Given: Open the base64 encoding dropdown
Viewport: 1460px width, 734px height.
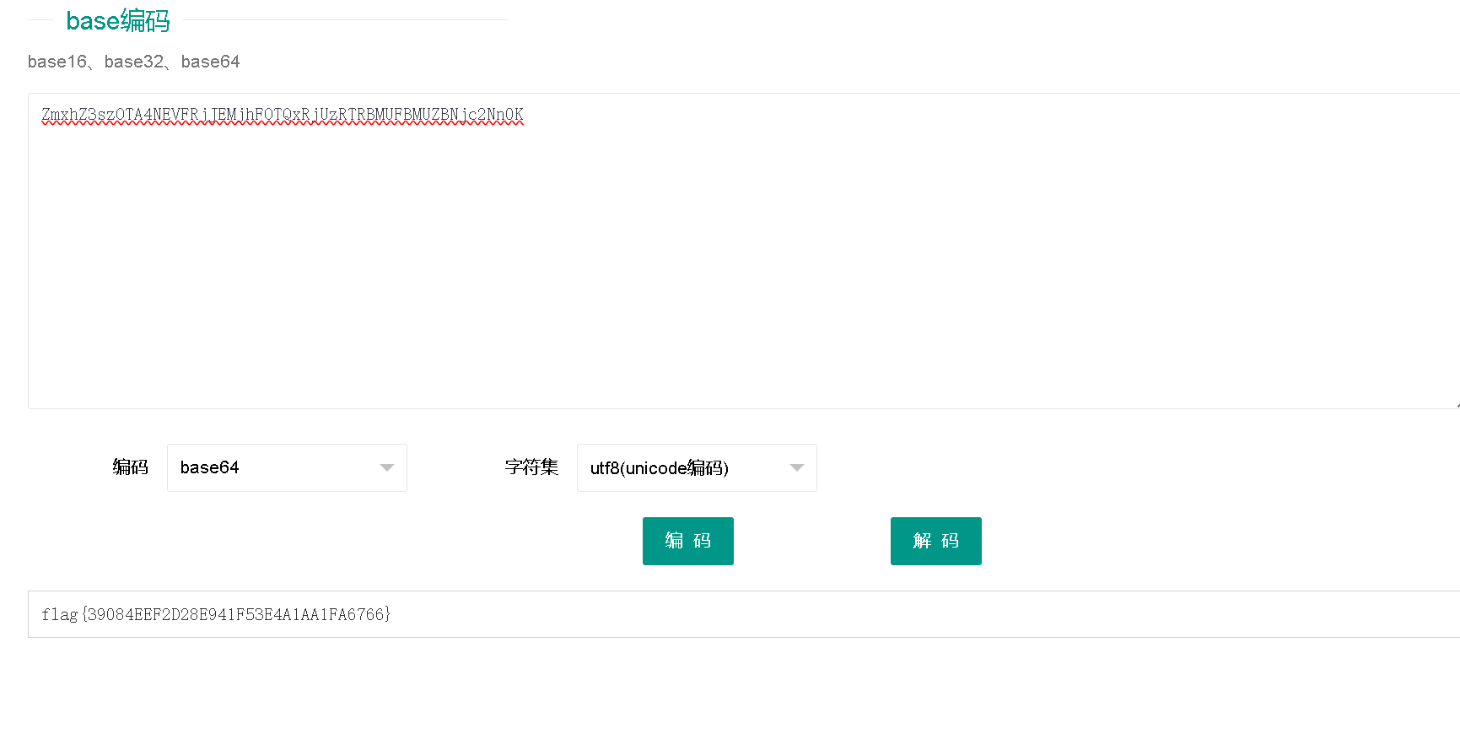Looking at the screenshot, I should [287, 467].
